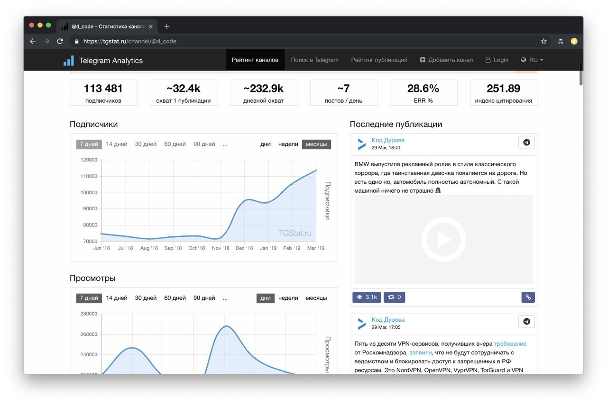Viewport: 607px width, 405px height.
Task: Expand more periods in the Подписчики chart
Action: coord(225,144)
